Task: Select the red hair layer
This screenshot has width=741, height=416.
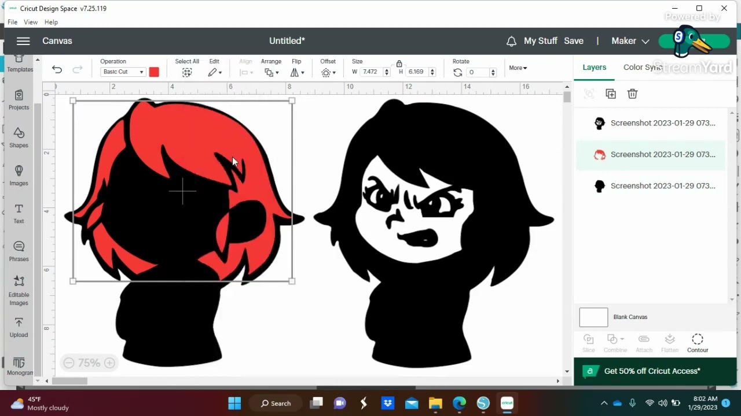Action: pos(651,154)
